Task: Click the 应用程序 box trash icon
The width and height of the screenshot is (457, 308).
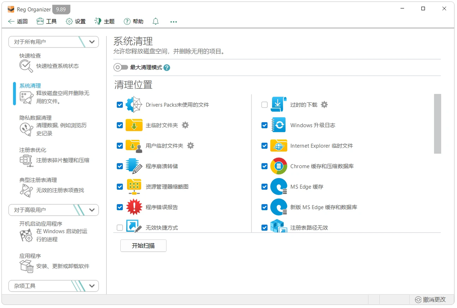Action: tap(26, 266)
